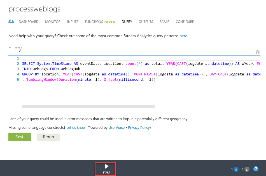Open the blue informational notifications icon
This screenshot has height=176, width=266.
click(236, 169)
